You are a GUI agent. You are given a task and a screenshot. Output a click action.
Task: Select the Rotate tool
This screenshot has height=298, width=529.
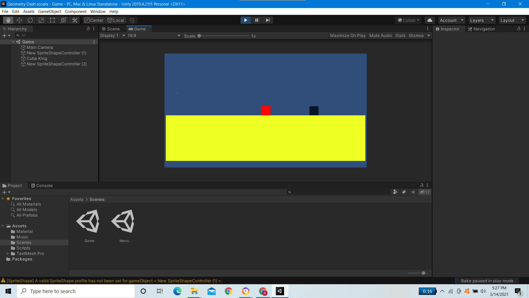30,20
